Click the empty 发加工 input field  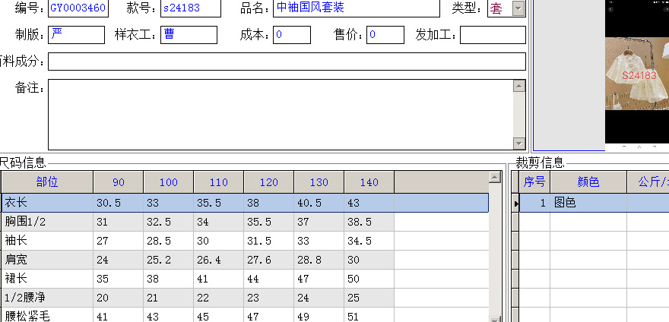493,35
